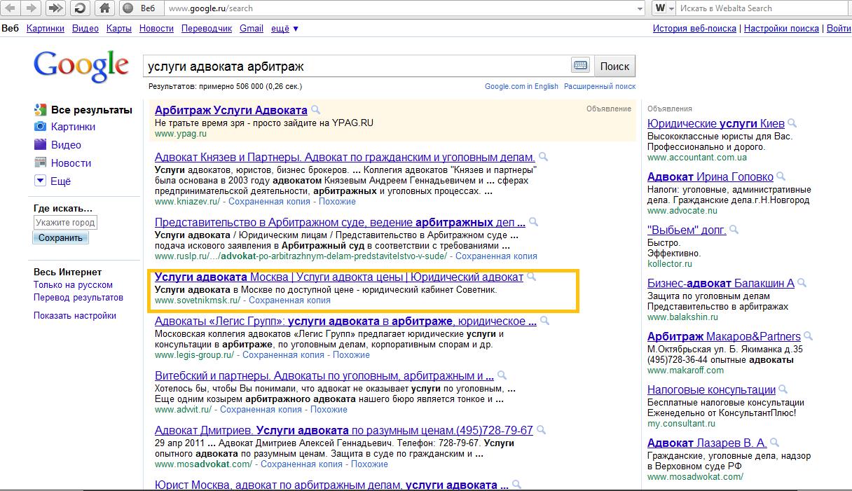Preview magnifier next to "Выбьем" долг ad
Image resolution: width=852 pixels, height=491 pixels.
point(734,229)
